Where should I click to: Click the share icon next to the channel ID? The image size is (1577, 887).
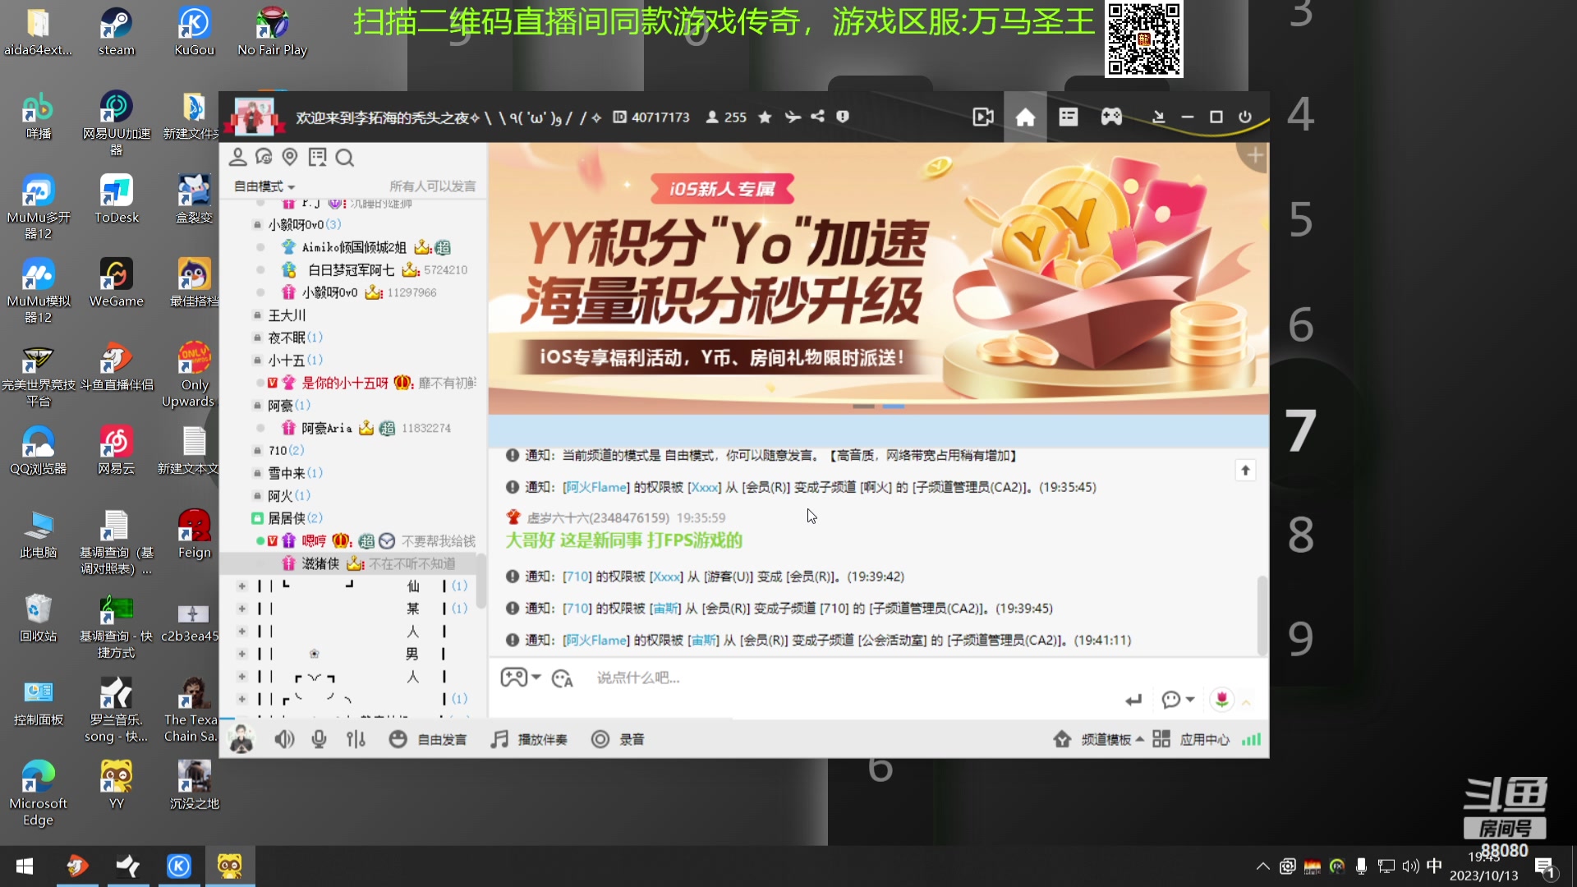817,117
